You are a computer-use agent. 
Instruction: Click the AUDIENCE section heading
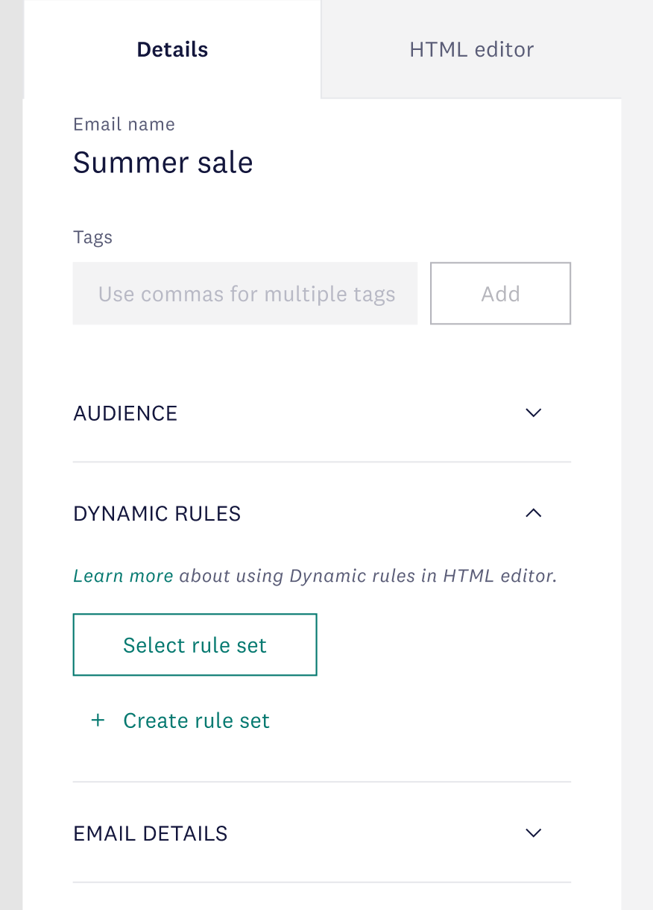click(x=125, y=413)
